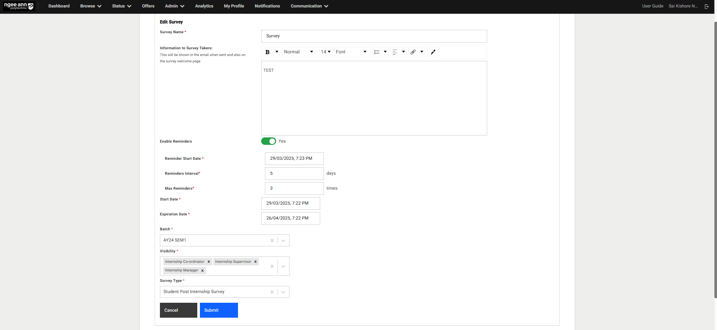The height and width of the screenshot is (330, 717).
Task: Click the logout icon in top bar
Action: coord(706,6)
